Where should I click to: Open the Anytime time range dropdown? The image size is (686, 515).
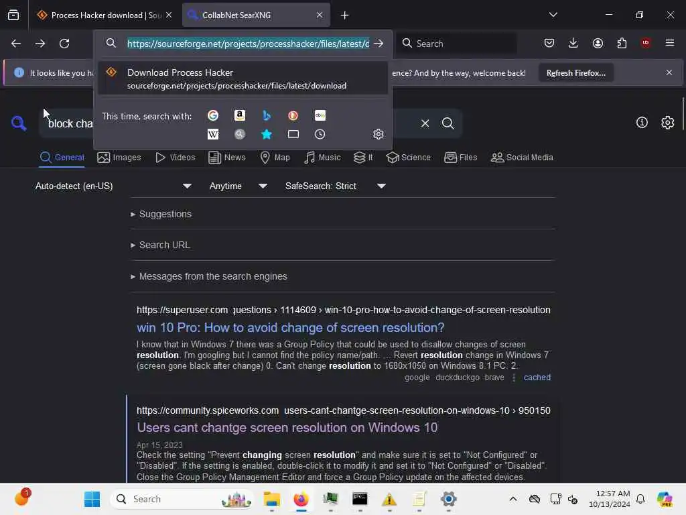point(238,186)
